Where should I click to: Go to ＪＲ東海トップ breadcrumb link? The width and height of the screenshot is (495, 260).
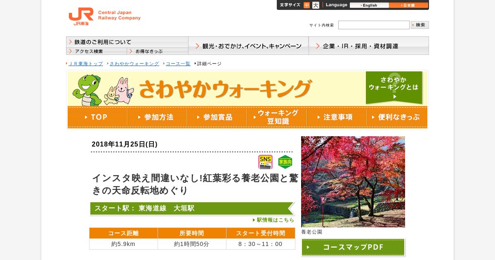pos(85,64)
